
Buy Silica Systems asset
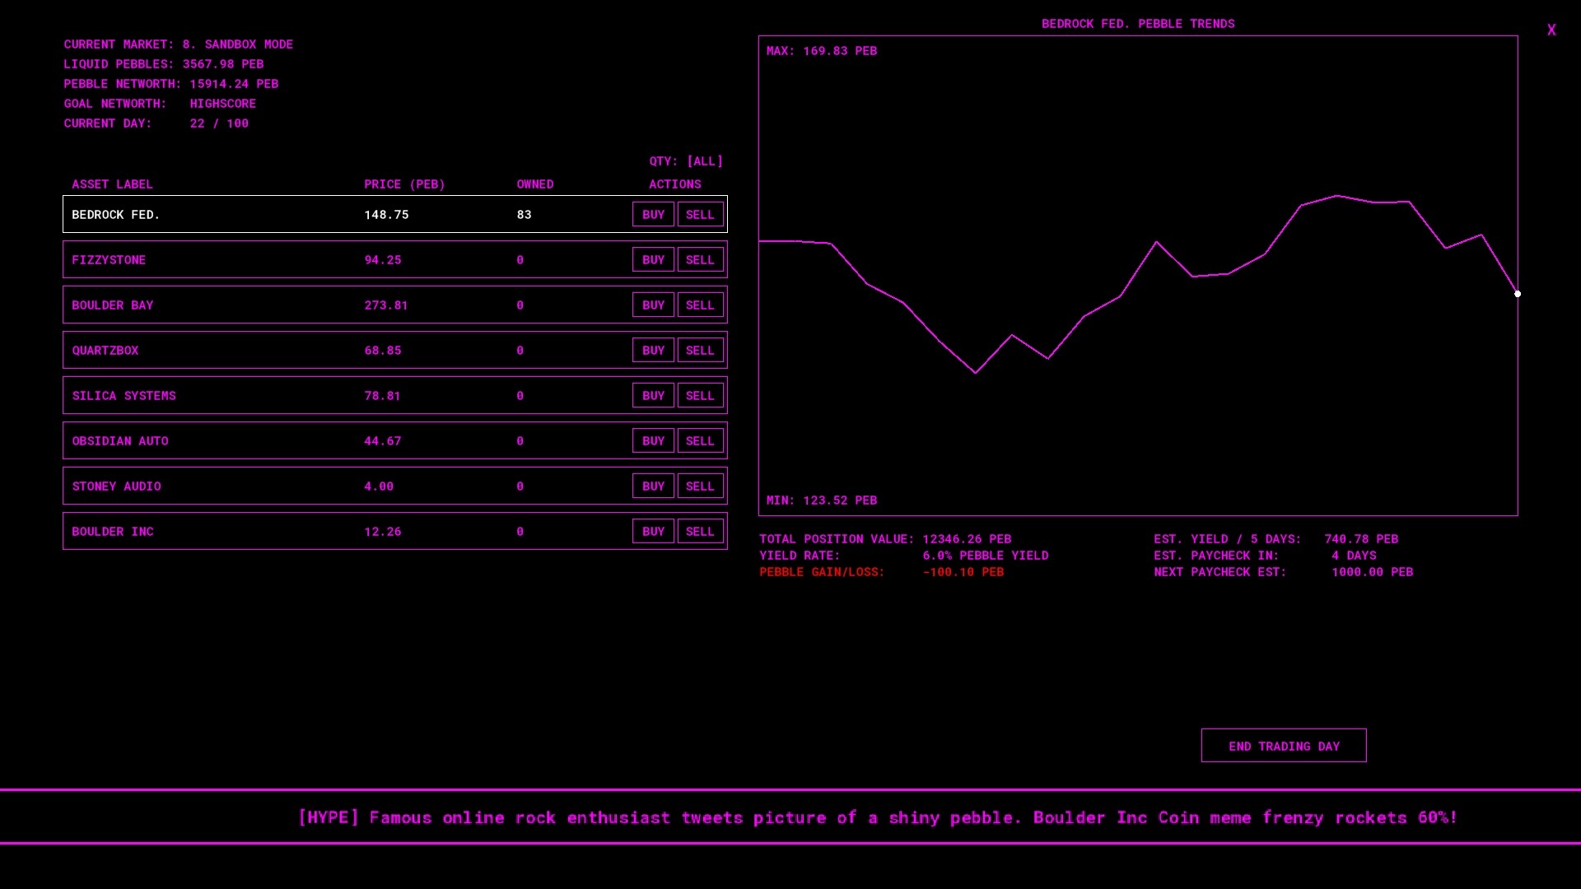click(x=653, y=395)
